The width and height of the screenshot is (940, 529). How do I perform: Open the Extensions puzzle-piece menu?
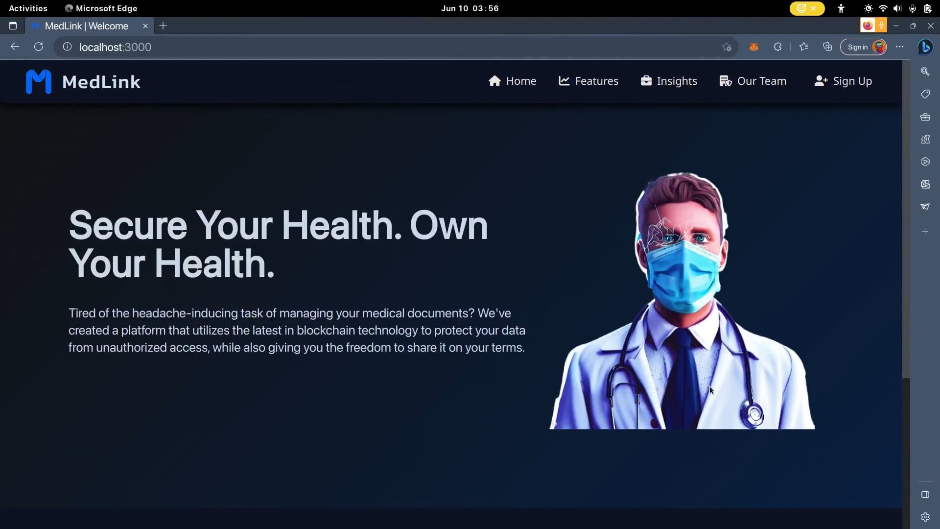coord(778,47)
